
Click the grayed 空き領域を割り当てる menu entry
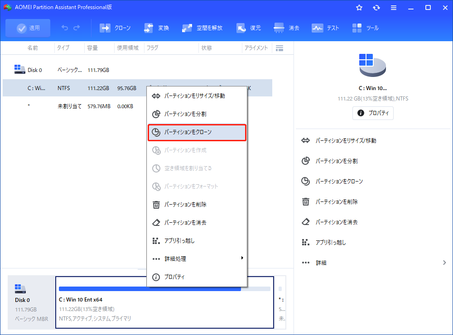tap(197, 168)
